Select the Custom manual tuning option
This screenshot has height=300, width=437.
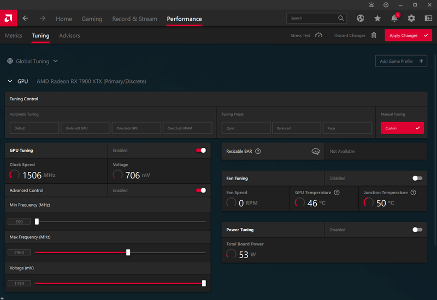tap(402, 128)
